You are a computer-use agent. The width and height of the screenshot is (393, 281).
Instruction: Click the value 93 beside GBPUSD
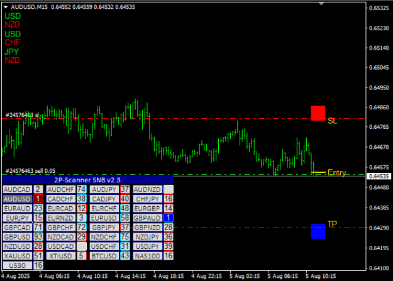pyautogui.click(x=38, y=237)
